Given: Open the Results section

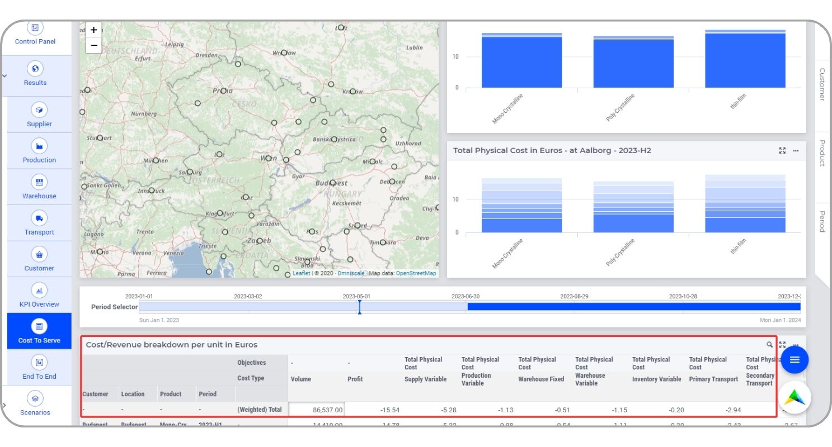Looking at the screenshot, I should click(x=35, y=75).
